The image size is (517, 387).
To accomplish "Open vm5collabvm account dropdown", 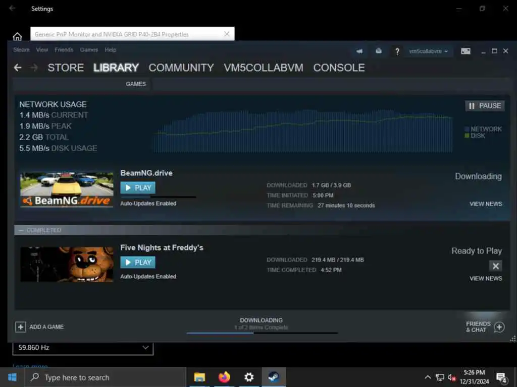I will click(428, 51).
